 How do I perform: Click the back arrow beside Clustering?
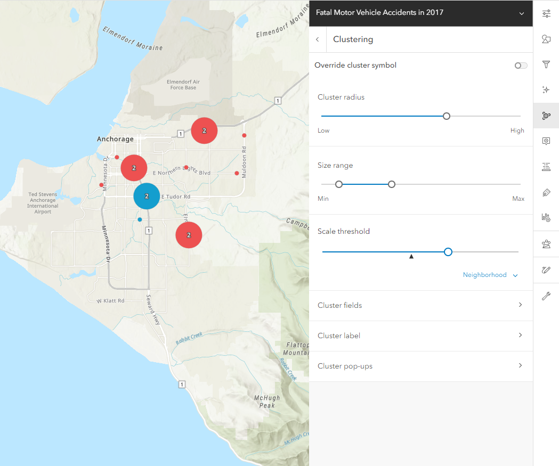(x=317, y=39)
